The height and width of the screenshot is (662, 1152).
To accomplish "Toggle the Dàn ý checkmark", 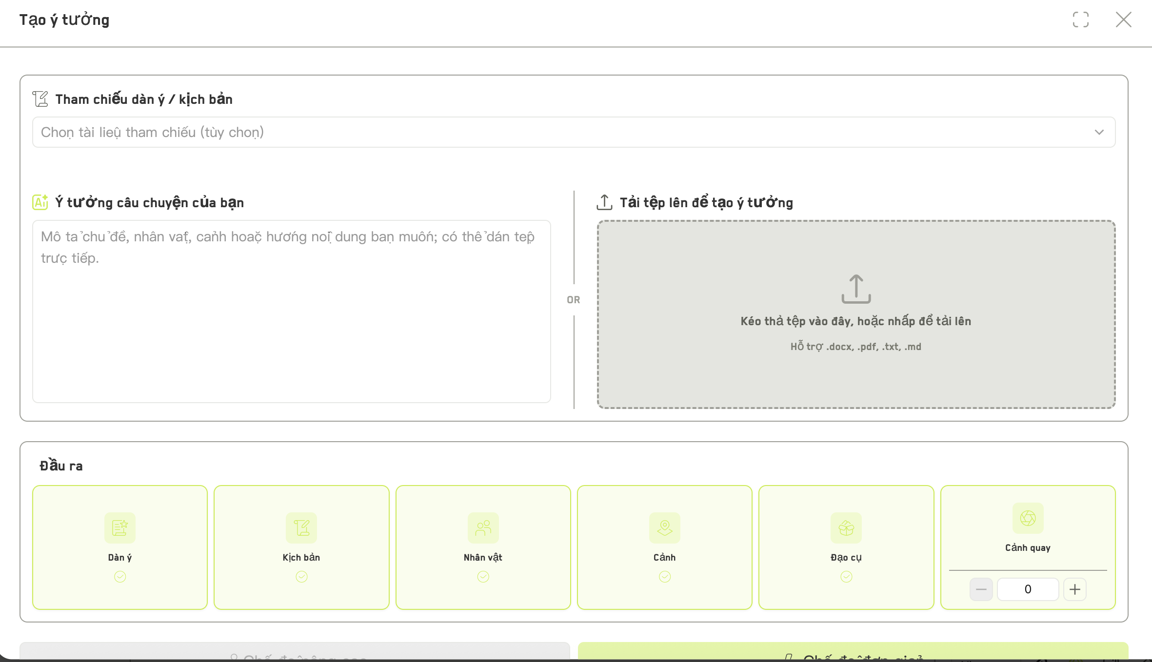I will [120, 577].
